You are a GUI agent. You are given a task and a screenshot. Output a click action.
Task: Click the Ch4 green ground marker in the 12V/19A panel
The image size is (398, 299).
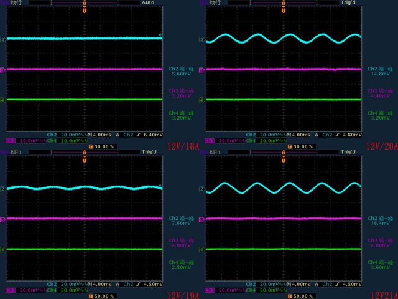point(2,250)
